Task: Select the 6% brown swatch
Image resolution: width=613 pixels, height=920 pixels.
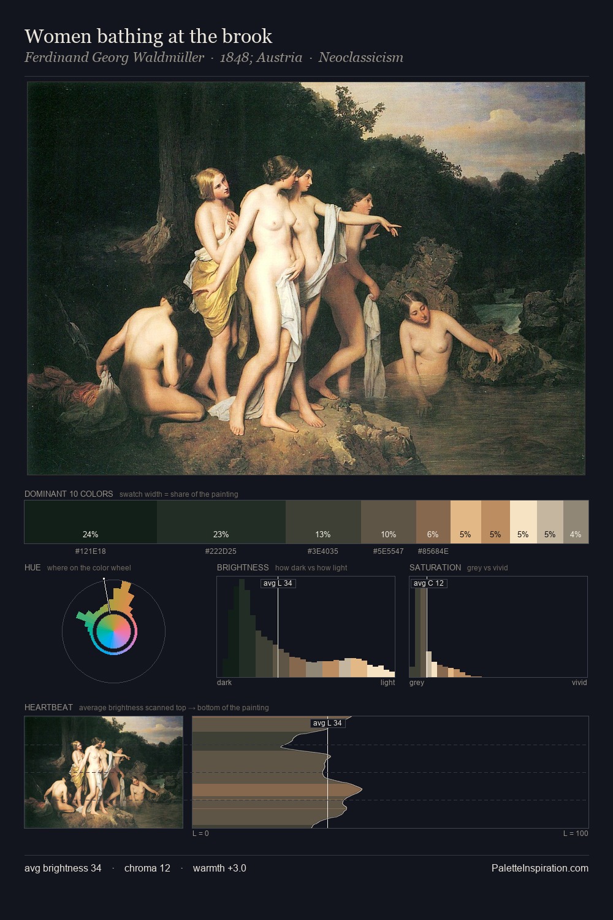Action: (433, 522)
